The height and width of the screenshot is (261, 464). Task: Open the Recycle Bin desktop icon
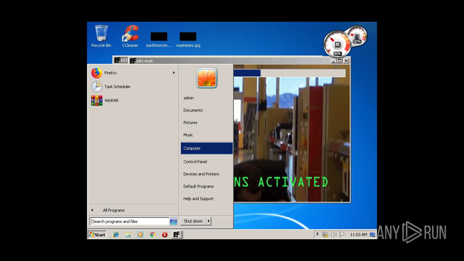click(x=101, y=36)
